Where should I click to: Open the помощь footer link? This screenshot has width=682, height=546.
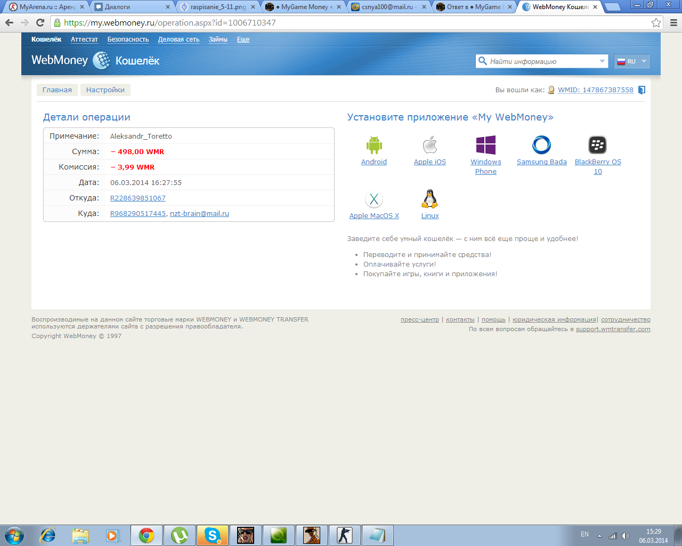[493, 319]
